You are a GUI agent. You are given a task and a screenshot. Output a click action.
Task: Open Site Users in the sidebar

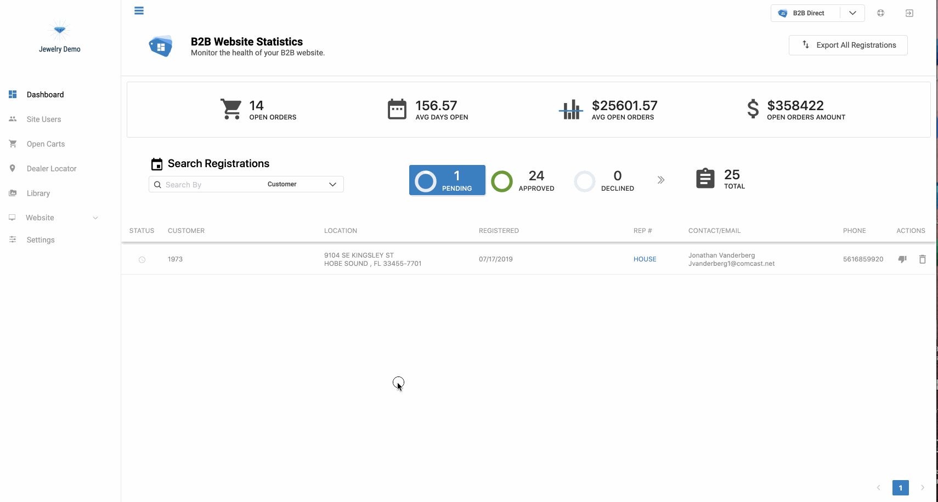click(44, 119)
